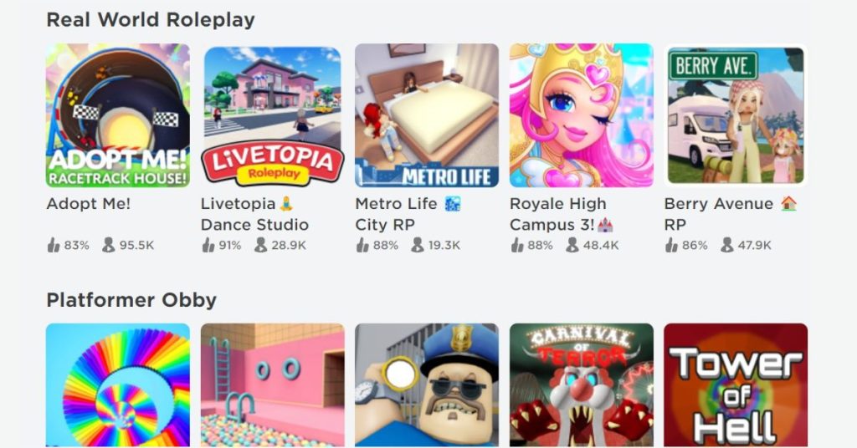Click the Berry Ave. game thumbnail

pyautogui.click(x=736, y=115)
